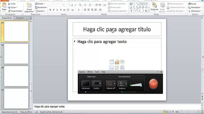Screen dimensions: 204x114
Task: Open the font name combo box
Action: point(56,5)
